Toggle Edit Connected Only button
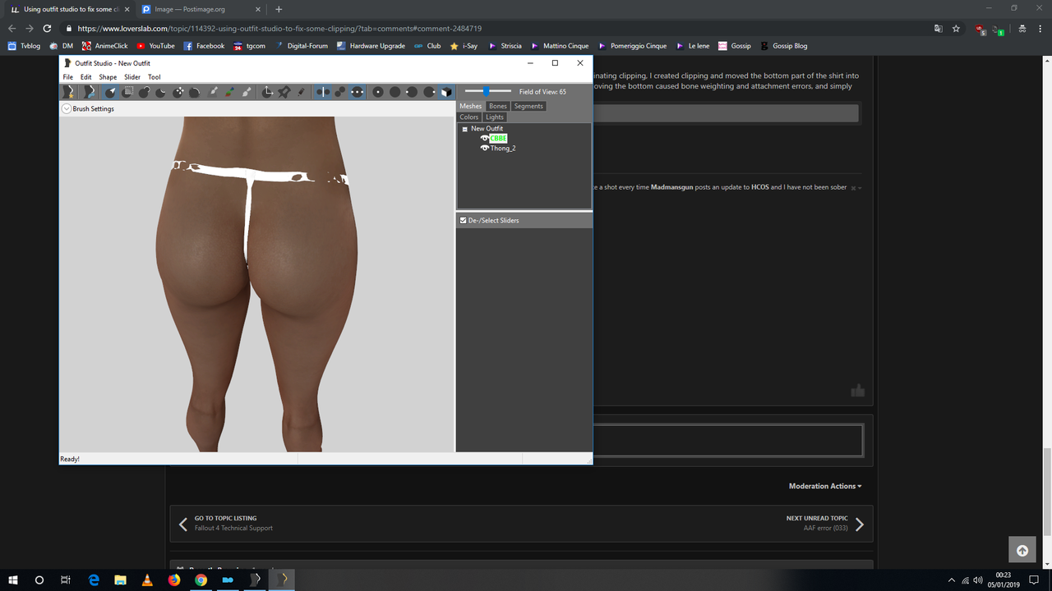 [x=339, y=92]
